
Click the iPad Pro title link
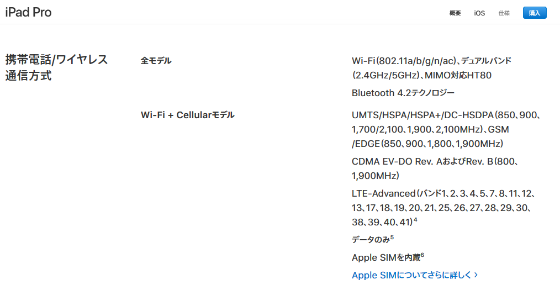pyautogui.click(x=28, y=12)
